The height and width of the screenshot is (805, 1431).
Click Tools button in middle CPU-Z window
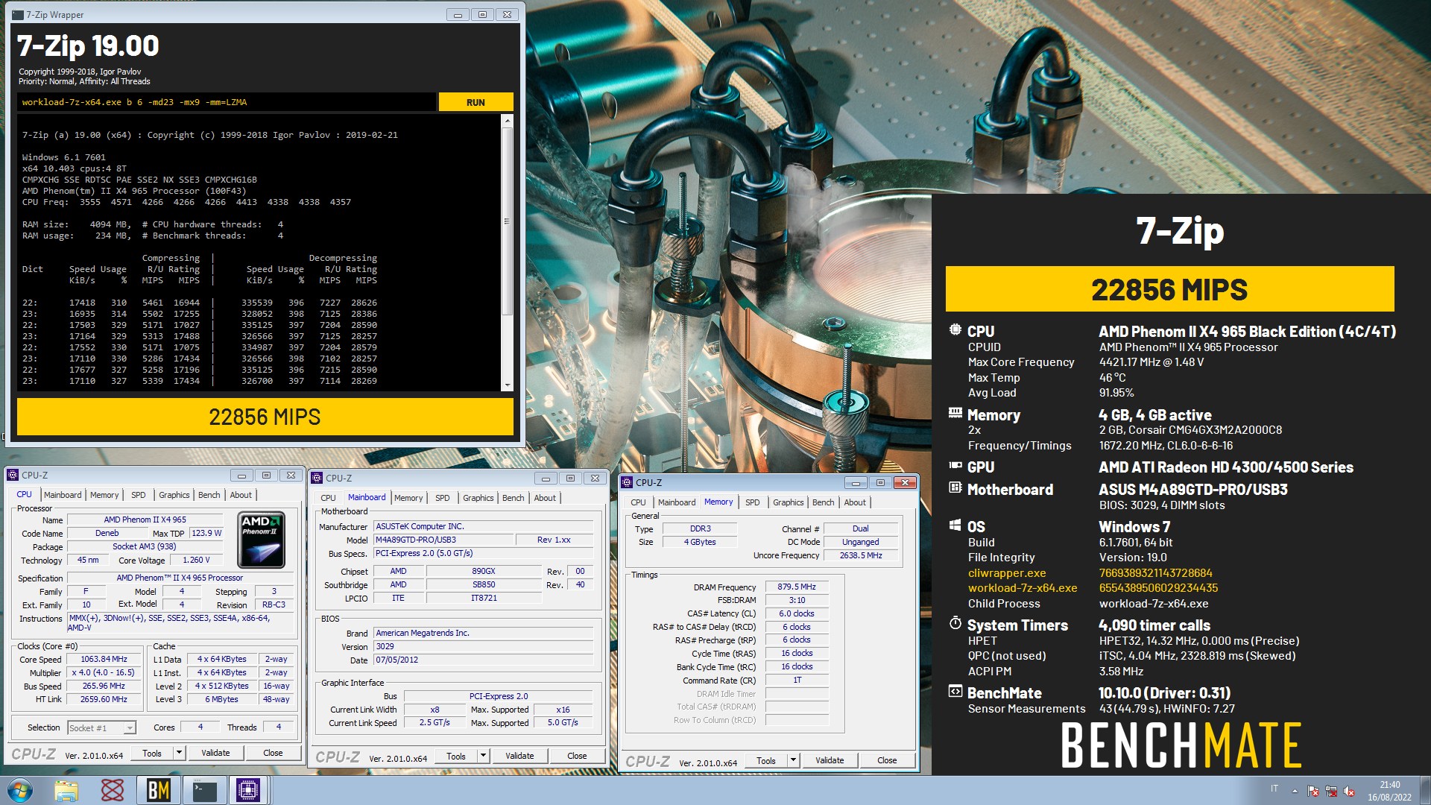point(456,756)
